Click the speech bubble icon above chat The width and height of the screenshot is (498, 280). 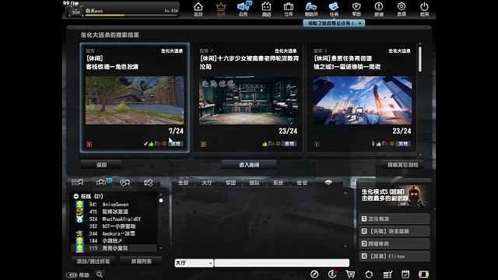tap(328, 182)
